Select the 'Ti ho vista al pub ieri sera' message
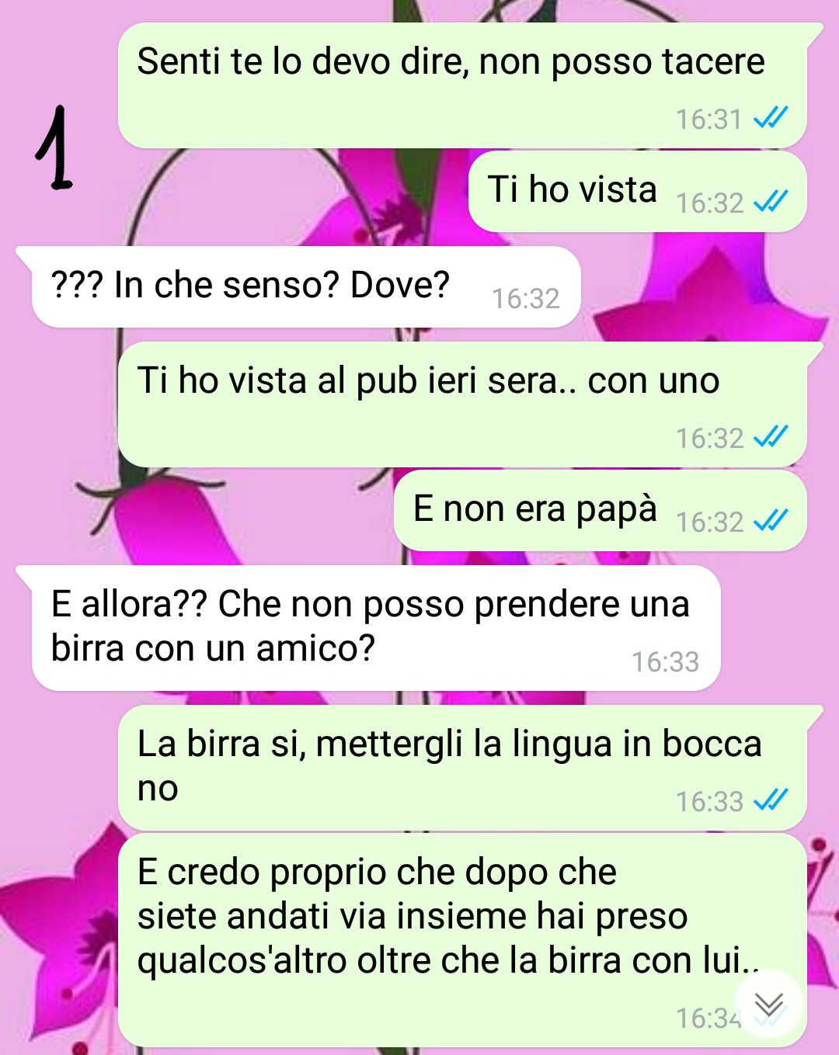 point(462,404)
